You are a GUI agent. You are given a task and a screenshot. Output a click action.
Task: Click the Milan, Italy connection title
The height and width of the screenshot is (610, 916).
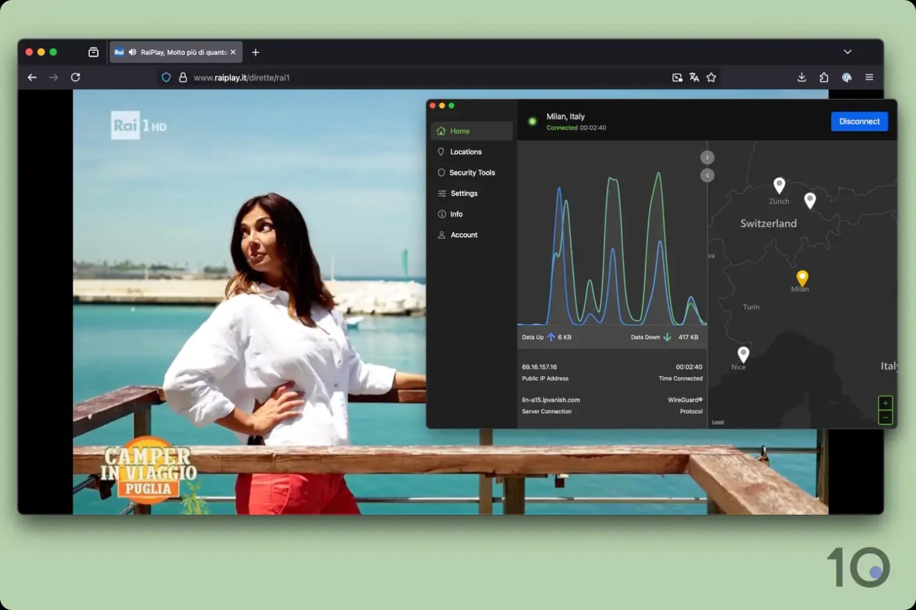tap(565, 117)
